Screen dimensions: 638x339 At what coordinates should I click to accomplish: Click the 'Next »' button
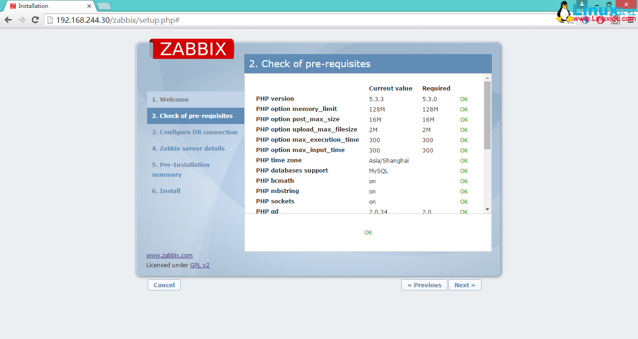coord(464,285)
